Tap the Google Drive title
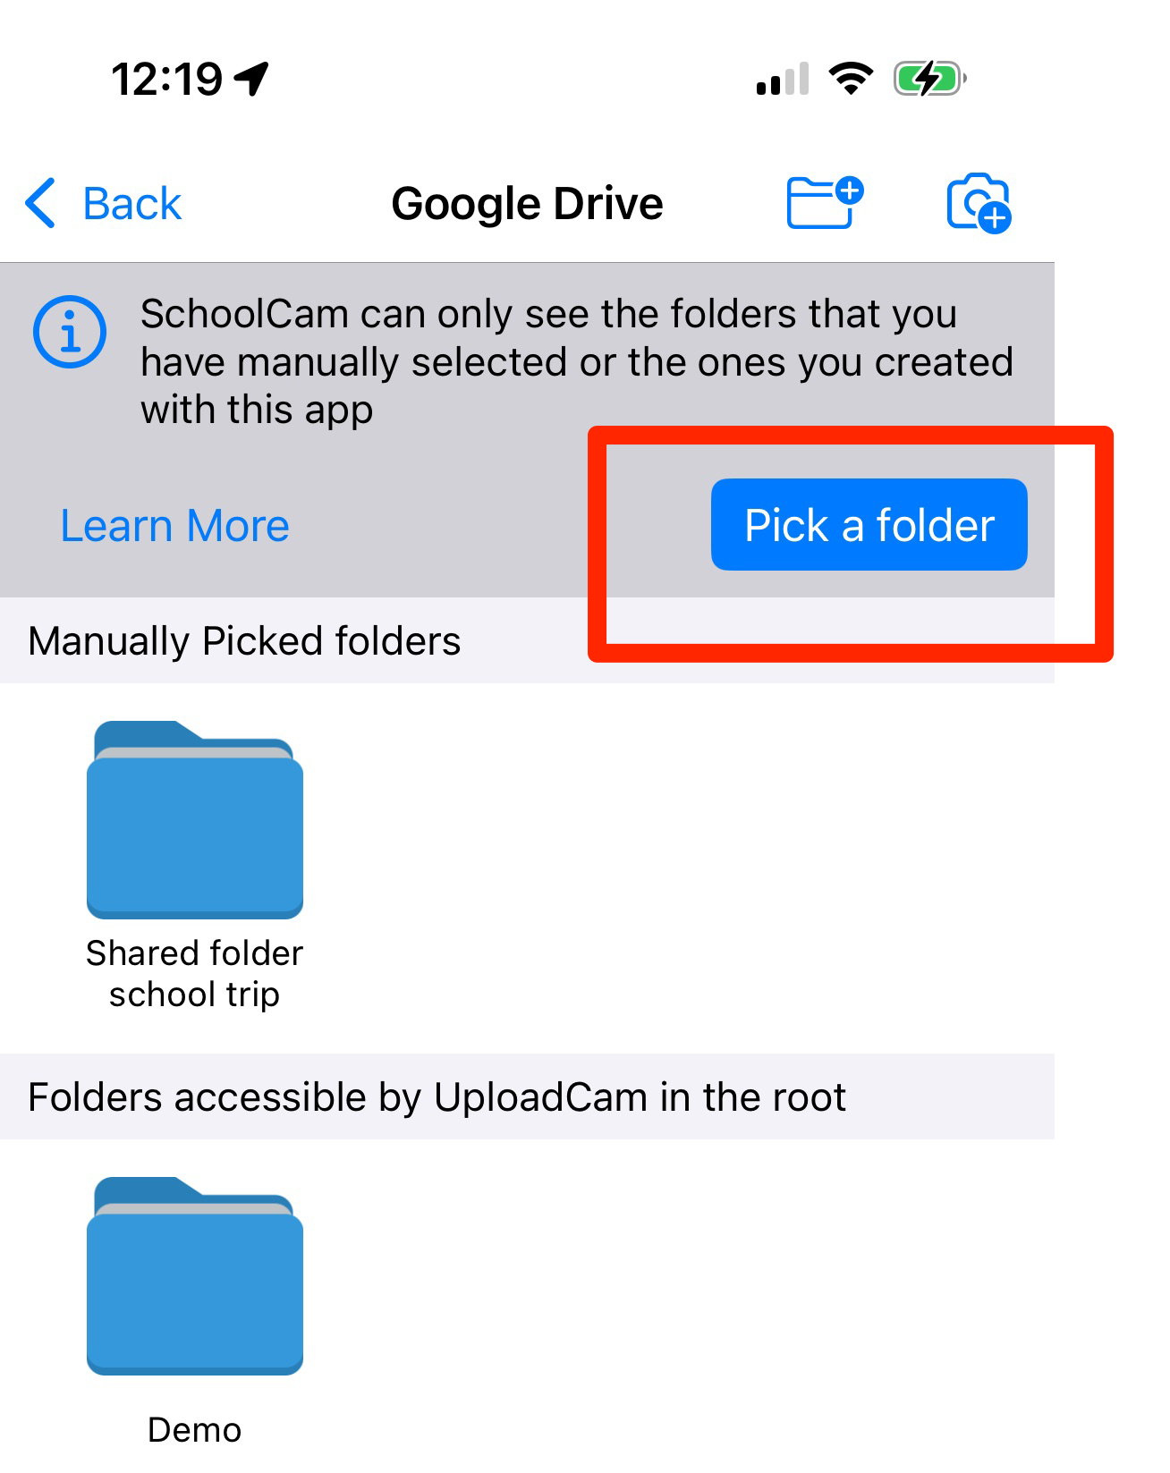This screenshot has height=1473, width=1170. click(x=528, y=204)
